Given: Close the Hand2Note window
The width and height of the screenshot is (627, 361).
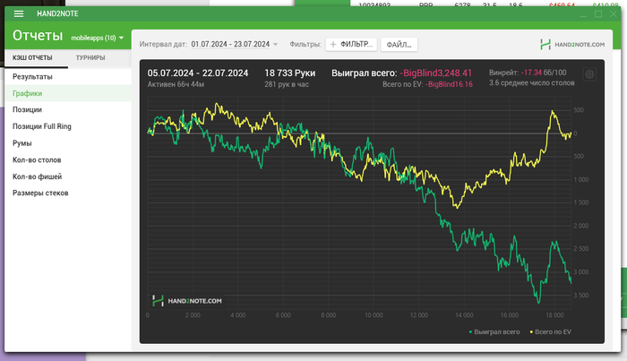Looking at the screenshot, I should pos(614,14).
